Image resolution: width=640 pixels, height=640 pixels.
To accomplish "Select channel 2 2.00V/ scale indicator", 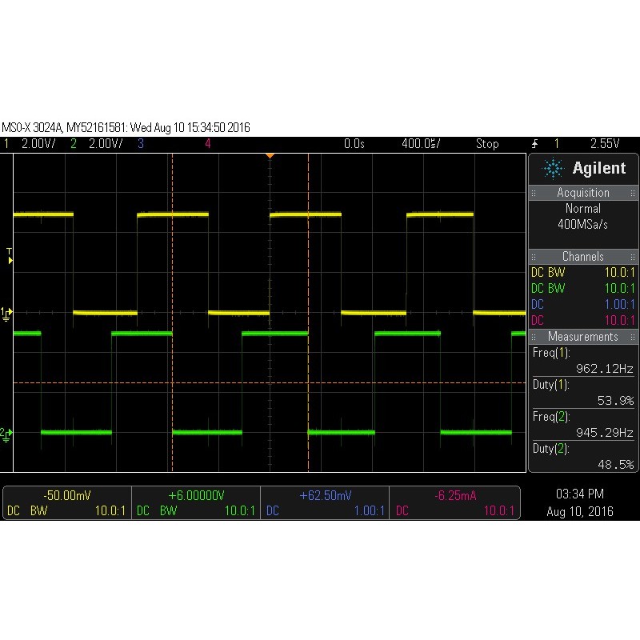I will pos(98,144).
